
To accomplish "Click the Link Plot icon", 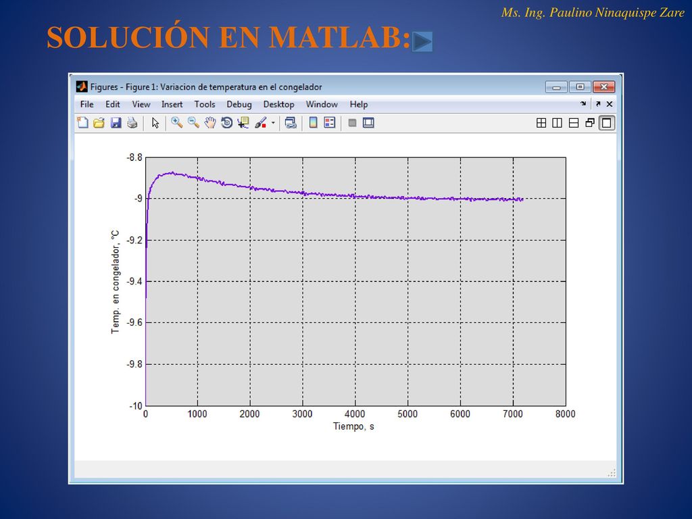I will coord(291,123).
